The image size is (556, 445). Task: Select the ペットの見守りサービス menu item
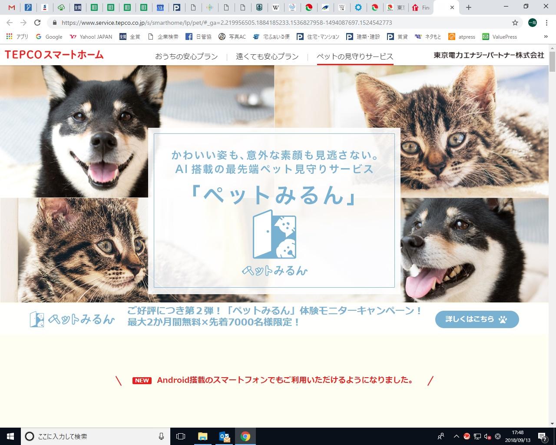[355, 56]
